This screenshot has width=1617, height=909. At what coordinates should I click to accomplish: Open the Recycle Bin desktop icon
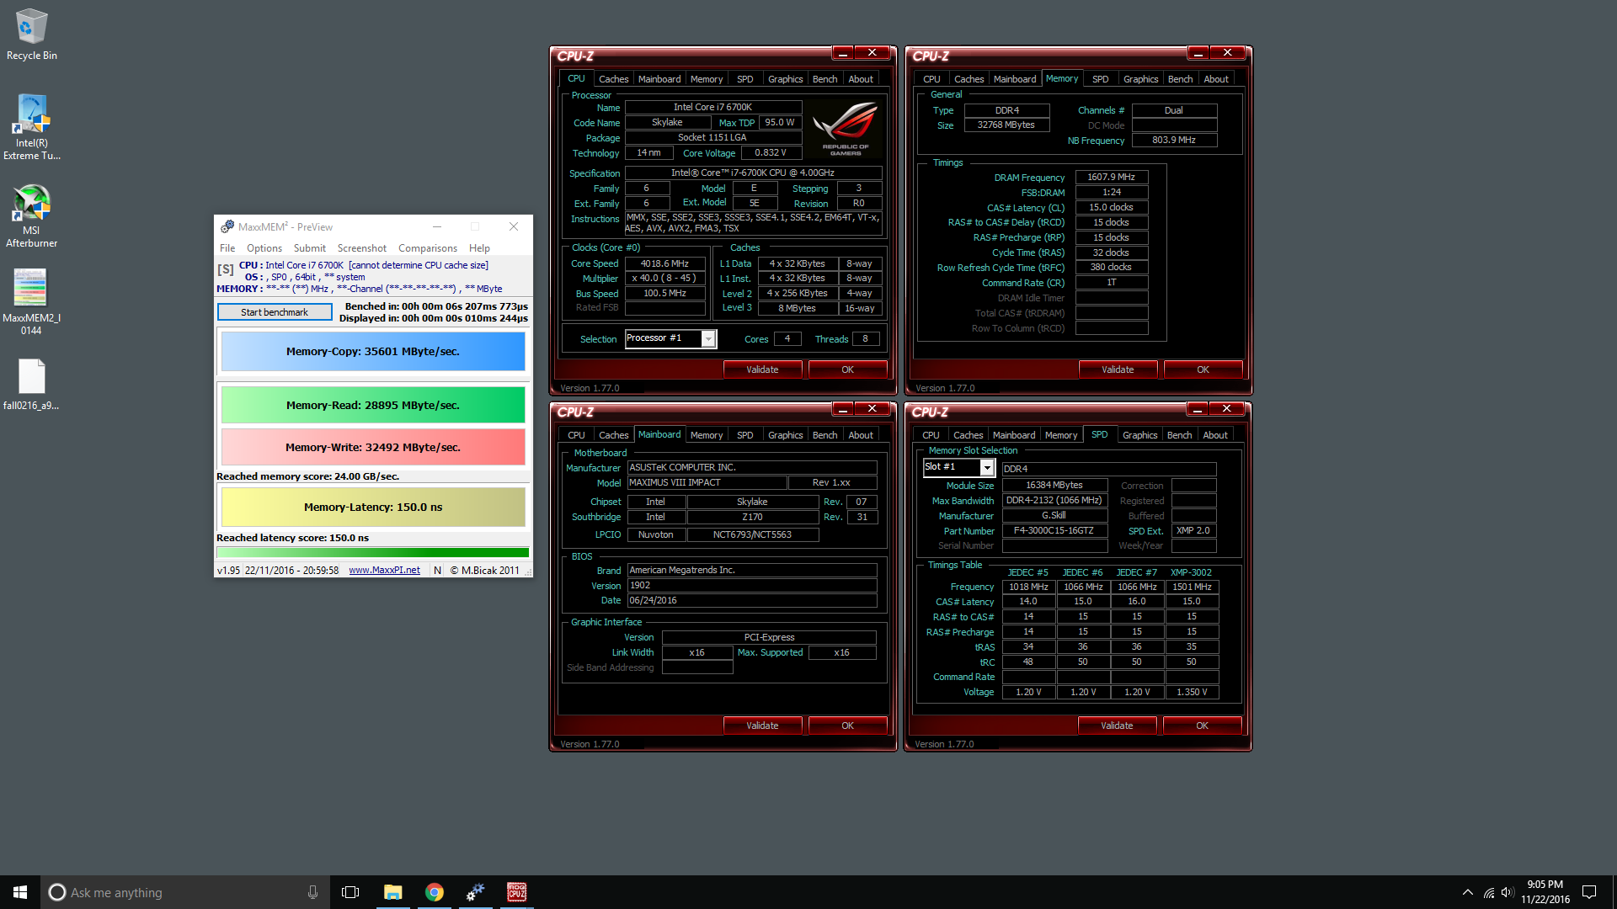point(32,35)
